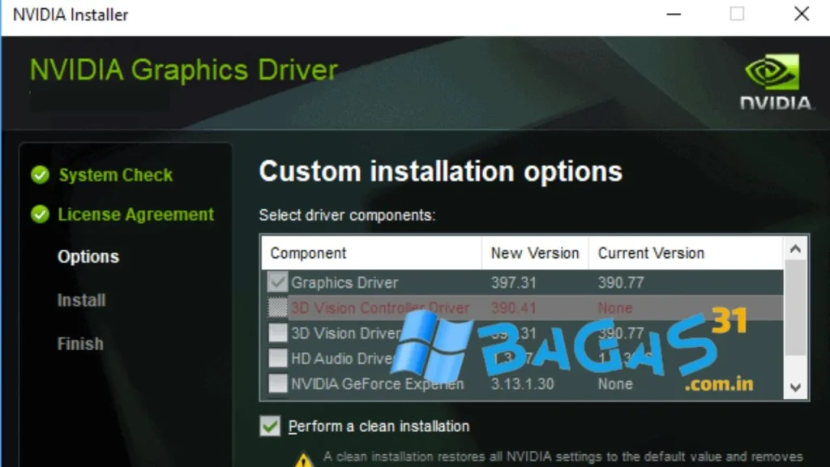Click the component list scrollbar thumb
830x467 pixels.
coord(795,307)
